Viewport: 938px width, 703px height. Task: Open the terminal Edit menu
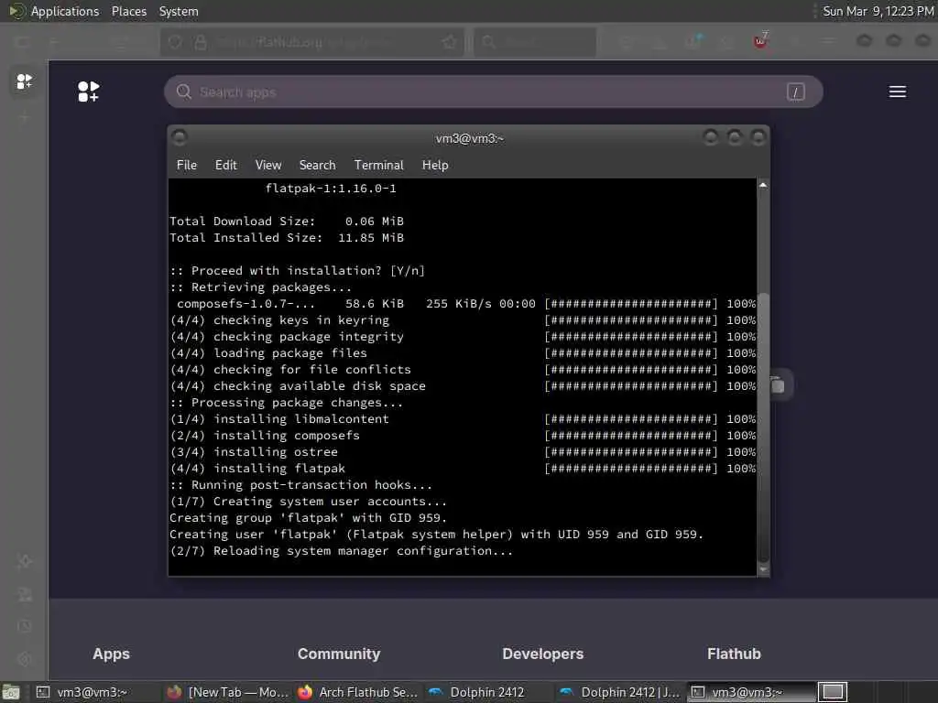(x=225, y=165)
